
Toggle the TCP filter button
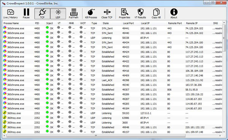click(x=42, y=14)
